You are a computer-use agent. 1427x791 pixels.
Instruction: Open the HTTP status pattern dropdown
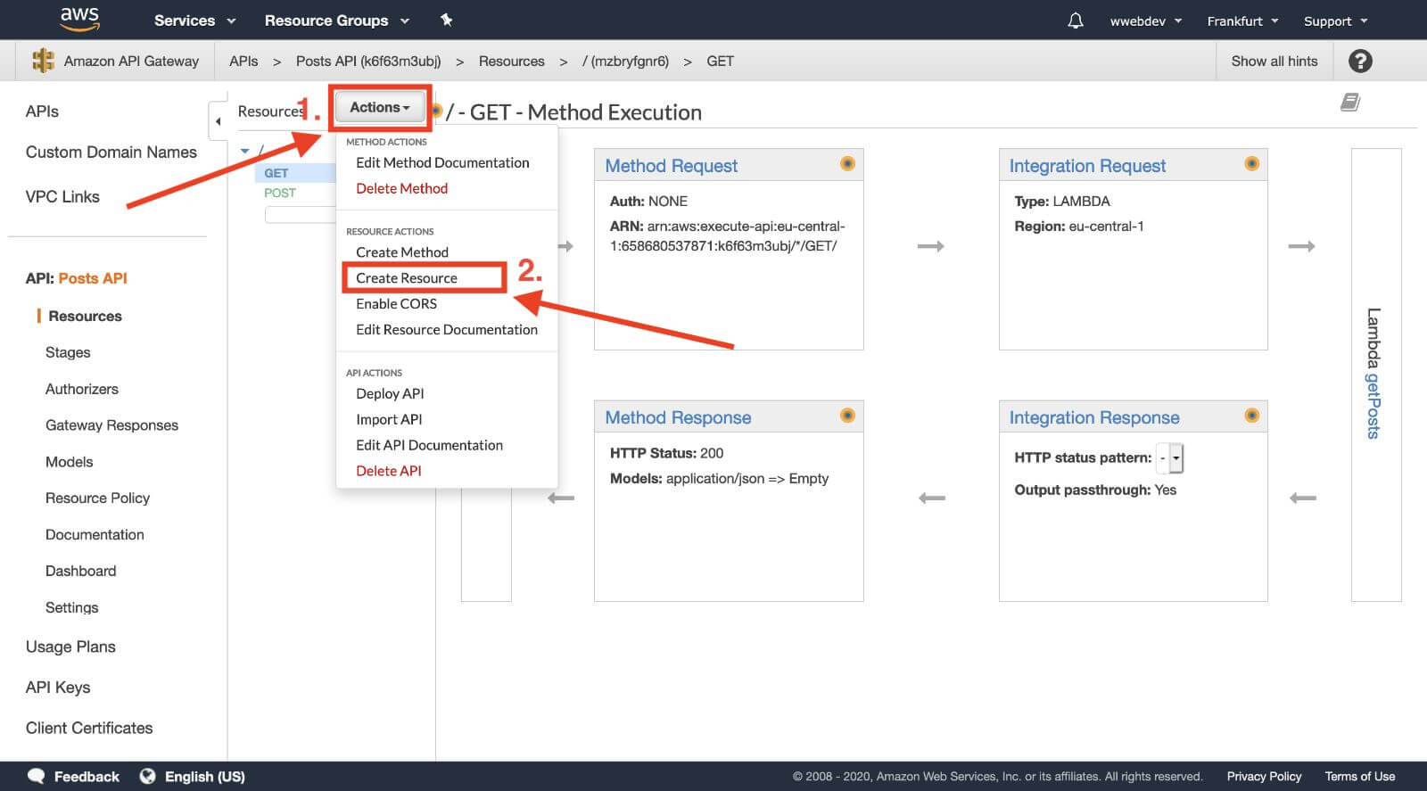1169,457
